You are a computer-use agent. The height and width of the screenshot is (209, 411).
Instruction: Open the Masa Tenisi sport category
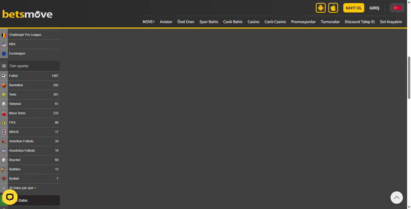[x=17, y=113]
